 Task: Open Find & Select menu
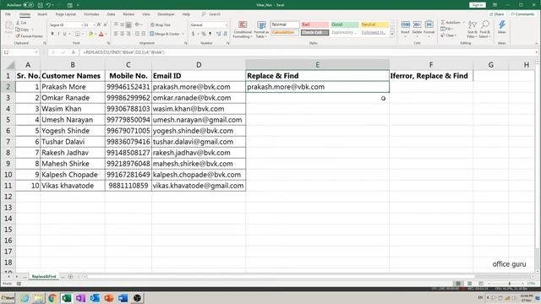(x=484, y=29)
